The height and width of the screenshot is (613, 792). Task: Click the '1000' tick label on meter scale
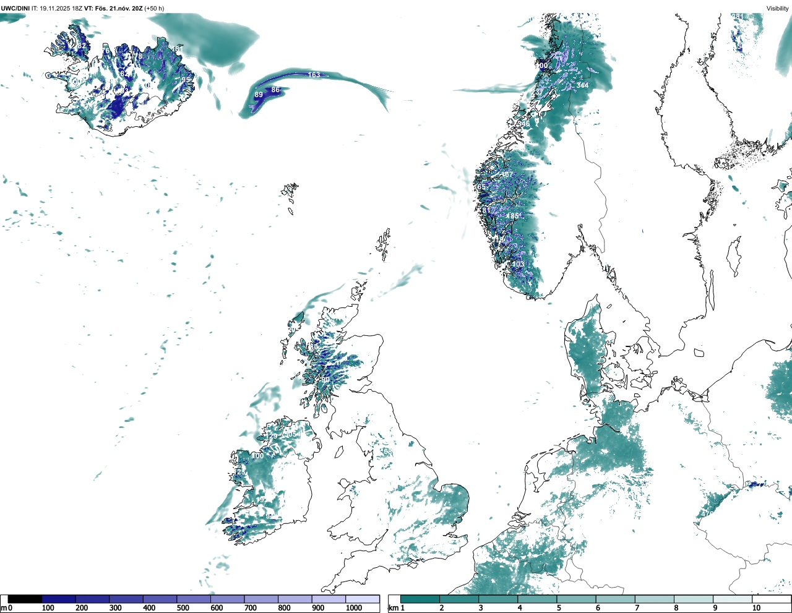coord(354,608)
